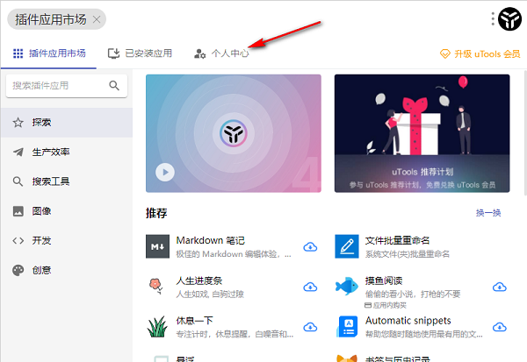Select the 探索 category
The width and height of the screenshot is (527, 362).
point(67,123)
